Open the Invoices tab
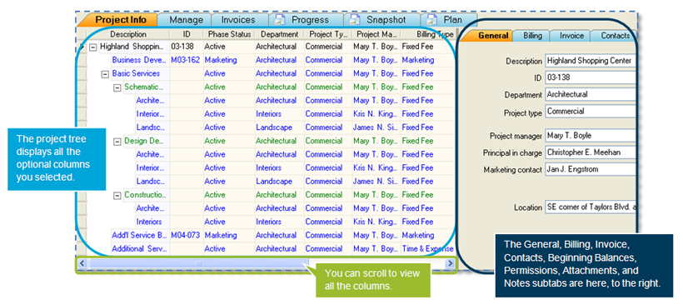The height and width of the screenshot is (305, 683). tap(238, 20)
